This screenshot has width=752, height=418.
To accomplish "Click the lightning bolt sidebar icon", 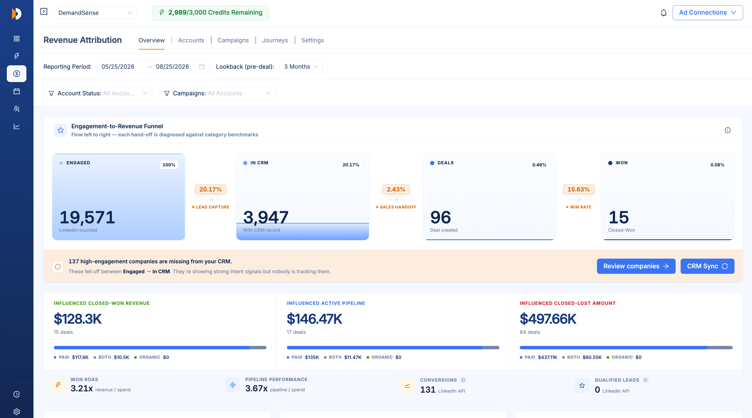I will (x=17, y=56).
